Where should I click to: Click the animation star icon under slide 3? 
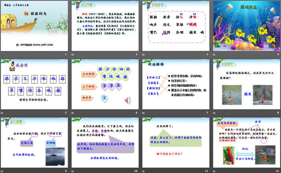(143, 55)
